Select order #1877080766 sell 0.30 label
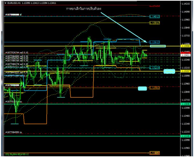The image size is (194, 157). [x=17, y=60]
